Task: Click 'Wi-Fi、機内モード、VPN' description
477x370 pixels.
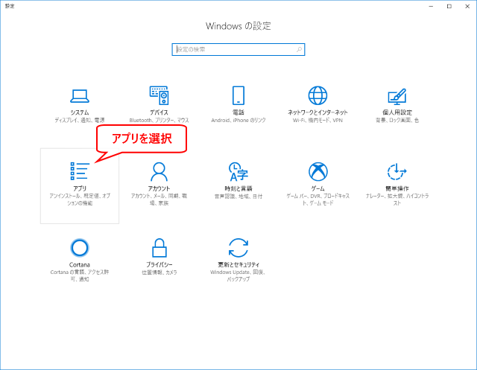Action: (318, 121)
